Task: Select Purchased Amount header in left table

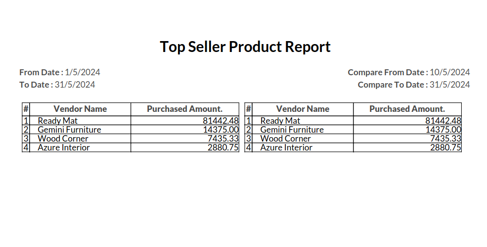Action: (x=184, y=109)
